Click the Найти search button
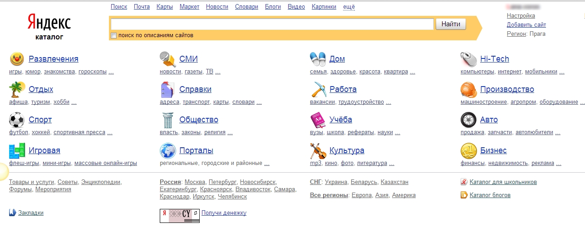The image size is (585, 232). click(451, 24)
